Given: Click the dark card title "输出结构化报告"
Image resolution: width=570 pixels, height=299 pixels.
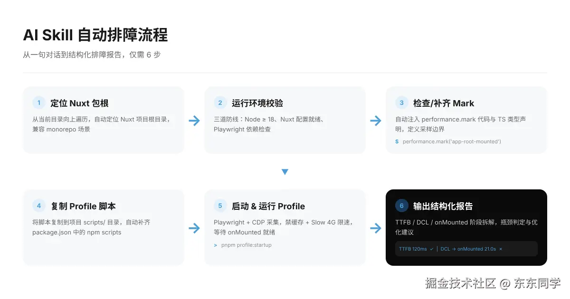Looking at the screenshot, I should pyautogui.click(x=443, y=206).
